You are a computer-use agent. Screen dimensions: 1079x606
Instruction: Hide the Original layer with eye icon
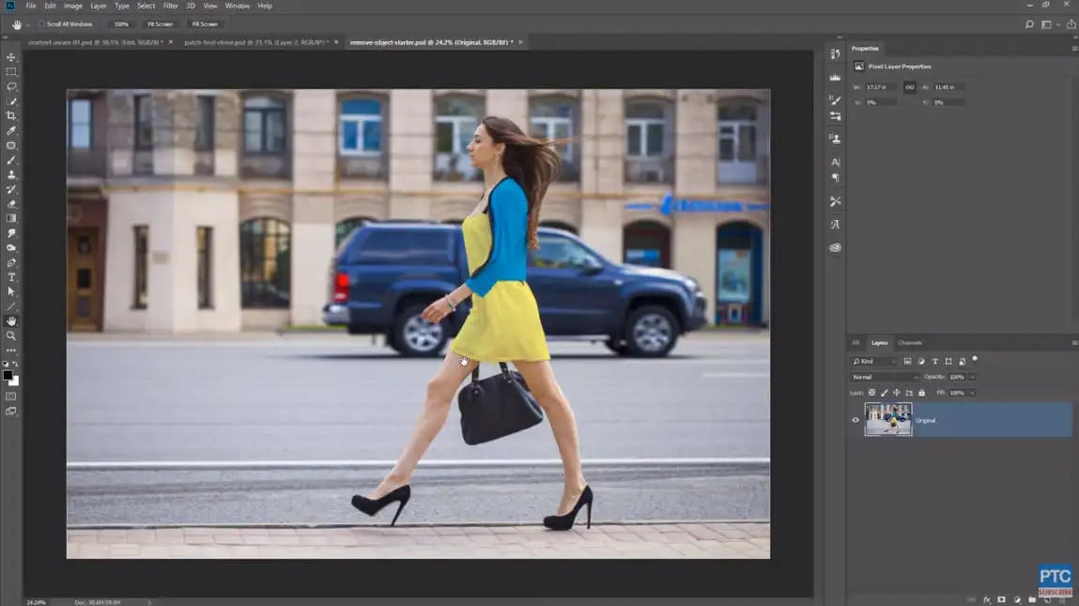click(855, 420)
